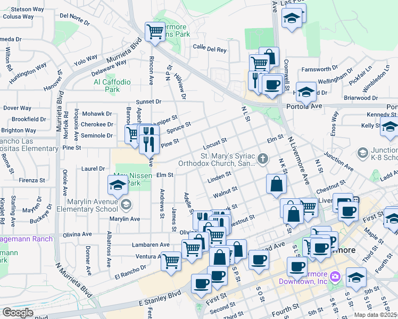Open the coffee cup marker near Livermore Downtown

[297, 267]
